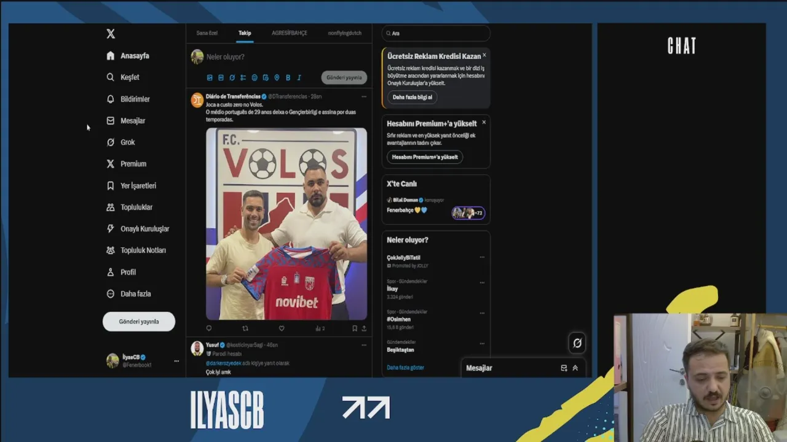Image resolution: width=787 pixels, height=442 pixels.
Task: Go to Anasayfa home in sidebar
Action: pos(128,56)
